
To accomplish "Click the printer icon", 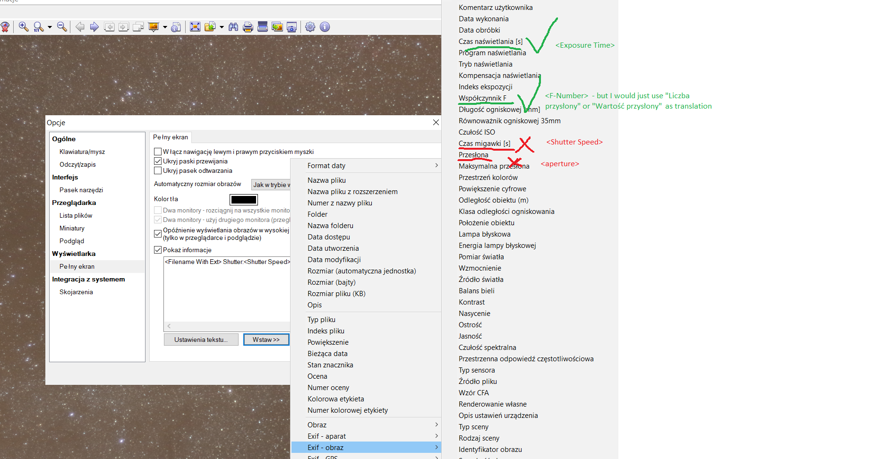I will [x=248, y=27].
